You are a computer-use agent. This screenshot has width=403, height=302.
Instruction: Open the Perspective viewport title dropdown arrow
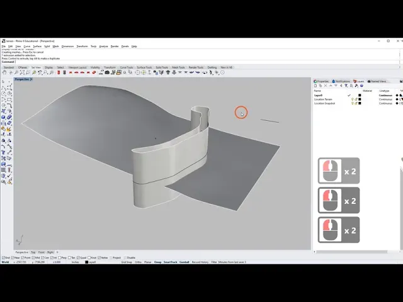pyautogui.click(x=31, y=79)
